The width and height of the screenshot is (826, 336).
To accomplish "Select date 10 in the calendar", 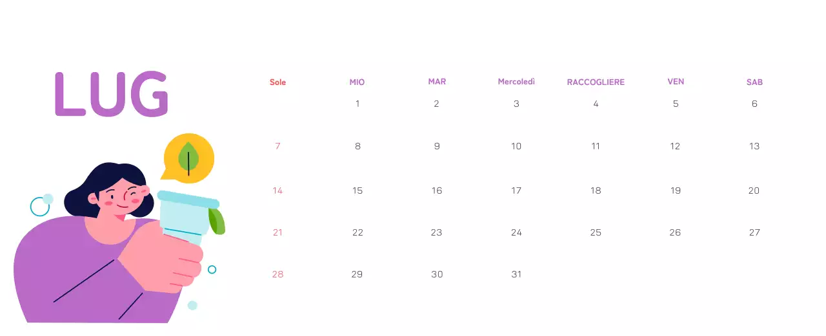I will tap(516, 146).
